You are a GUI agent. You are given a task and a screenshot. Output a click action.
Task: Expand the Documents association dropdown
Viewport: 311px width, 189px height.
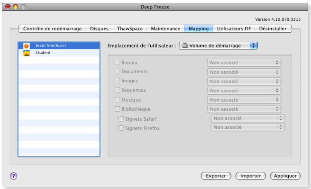click(244, 72)
